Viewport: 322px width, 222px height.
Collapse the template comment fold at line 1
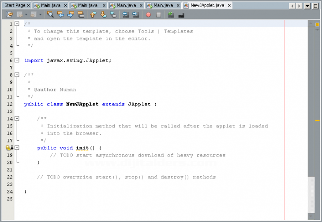coord(17,24)
